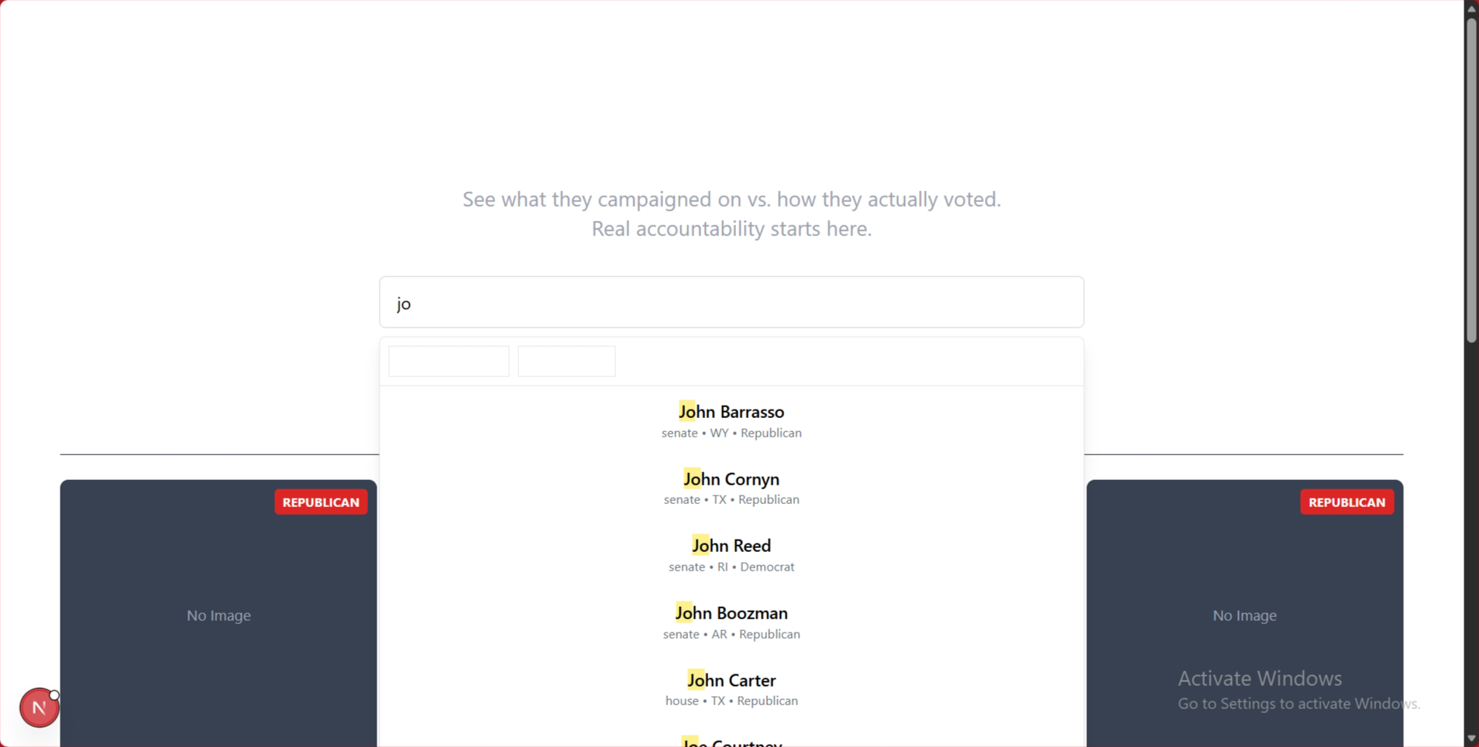This screenshot has width=1479, height=747.
Task: Pick John Boozman from the results
Action: [x=731, y=622]
